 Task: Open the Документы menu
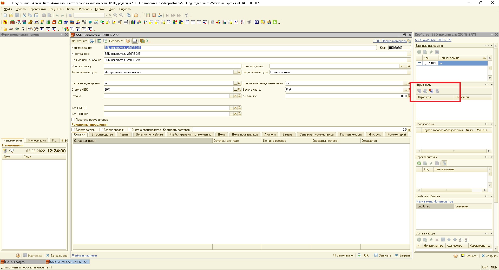click(x=56, y=9)
